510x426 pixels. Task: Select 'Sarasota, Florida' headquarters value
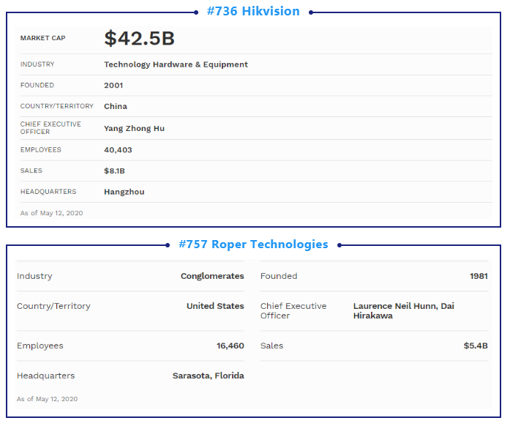pyautogui.click(x=209, y=376)
